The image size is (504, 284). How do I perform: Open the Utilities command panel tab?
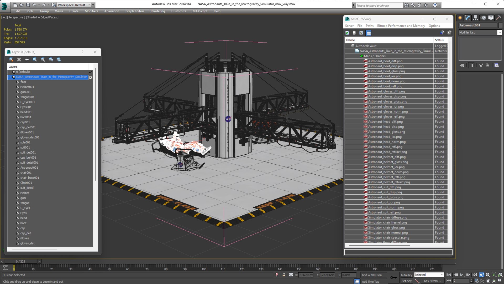pos(498,18)
